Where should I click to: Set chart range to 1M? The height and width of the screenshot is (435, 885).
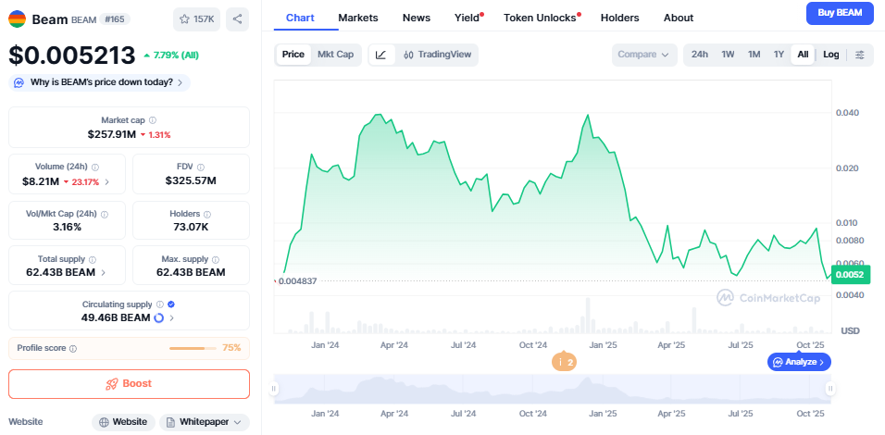click(754, 55)
